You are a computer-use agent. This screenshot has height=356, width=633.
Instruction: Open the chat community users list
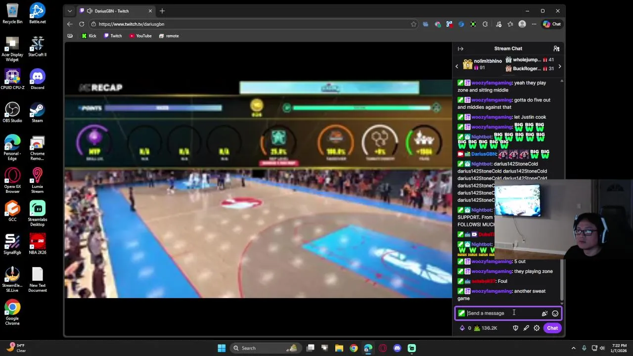point(556,48)
